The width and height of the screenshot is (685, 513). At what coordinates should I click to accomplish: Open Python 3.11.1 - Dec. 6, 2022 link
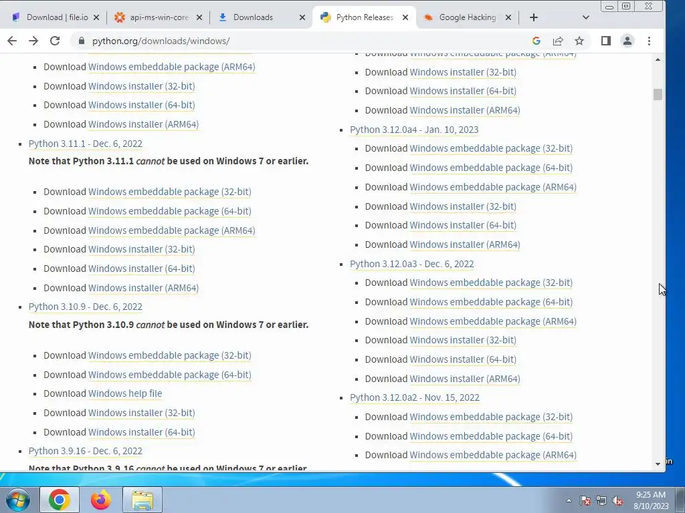pos(86,144)
